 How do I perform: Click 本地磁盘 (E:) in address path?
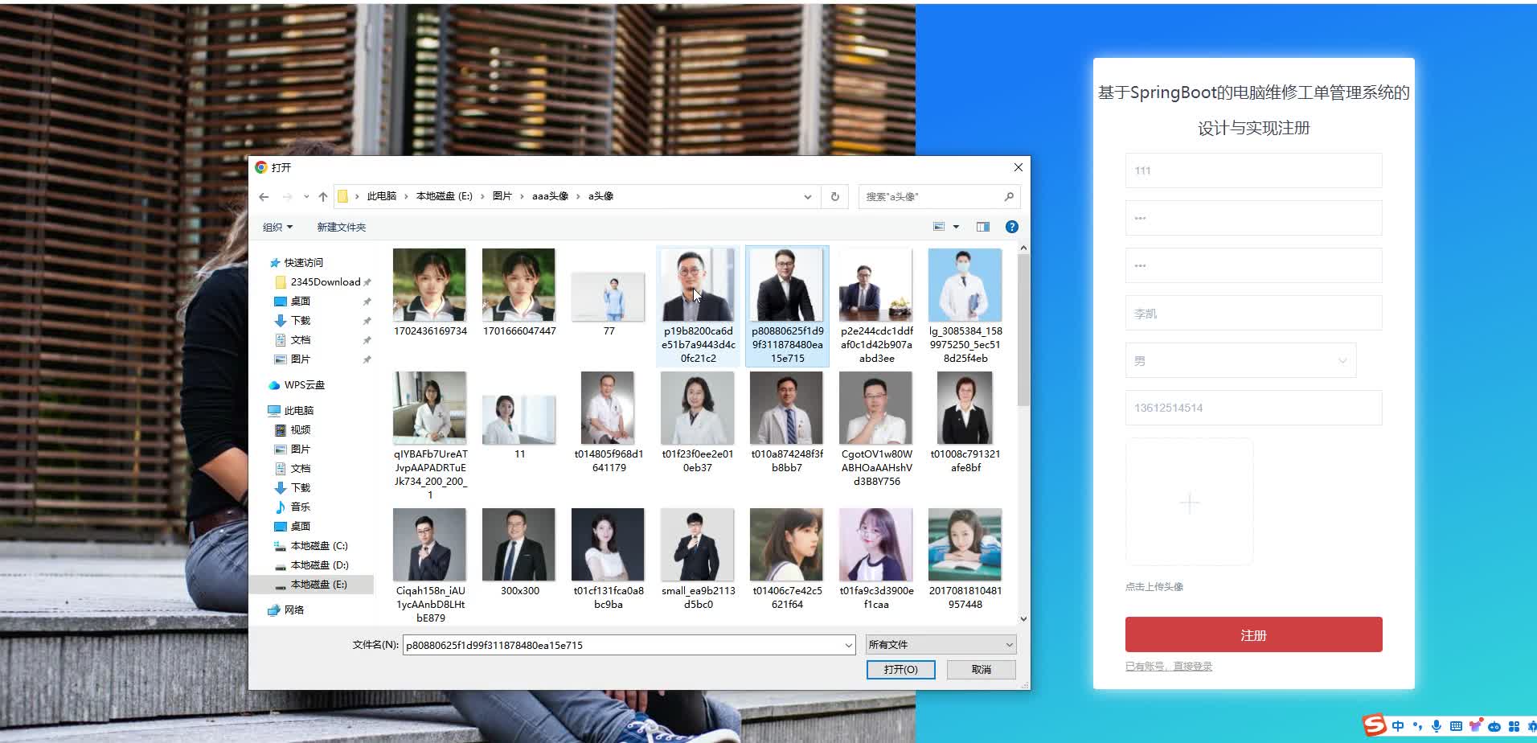tap(444, 196)
